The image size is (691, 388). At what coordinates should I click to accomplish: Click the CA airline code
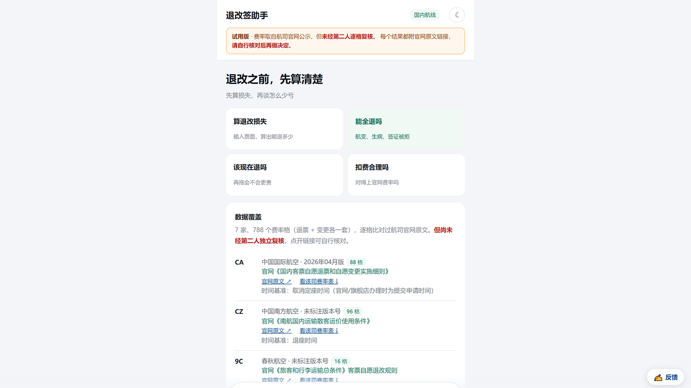pos(240,262)
